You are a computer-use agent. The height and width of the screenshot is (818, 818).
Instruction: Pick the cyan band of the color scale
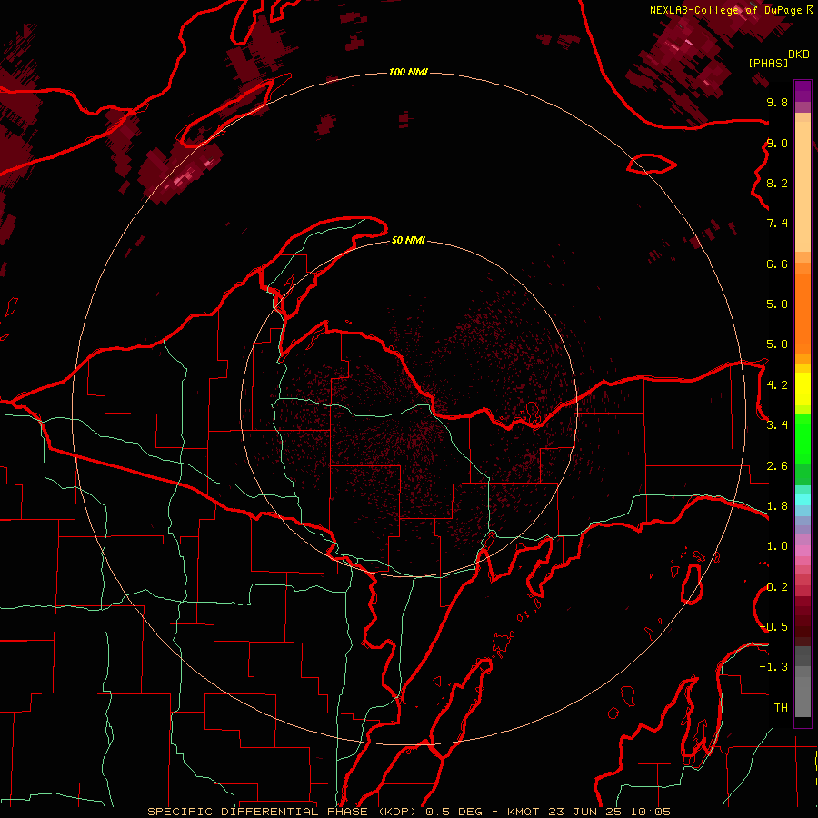tap(803, 499)
